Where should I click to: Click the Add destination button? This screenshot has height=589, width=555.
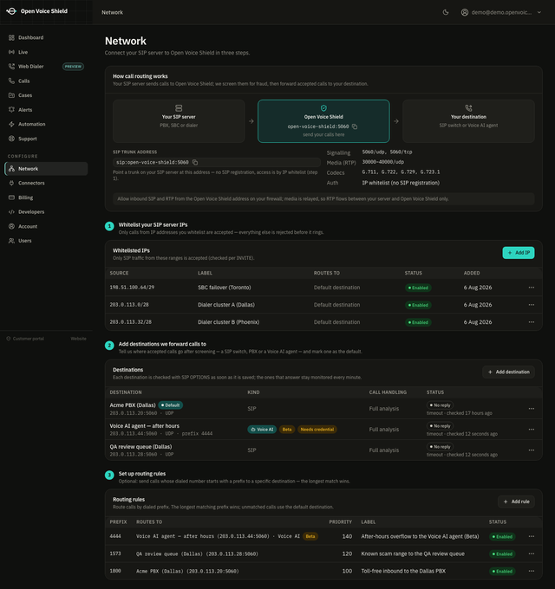pyautogui.click(x=509, y=372)
